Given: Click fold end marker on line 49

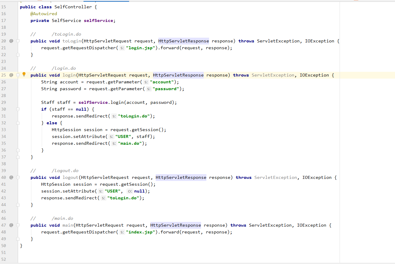Looking at the screenshot, I should coord(18,239).
